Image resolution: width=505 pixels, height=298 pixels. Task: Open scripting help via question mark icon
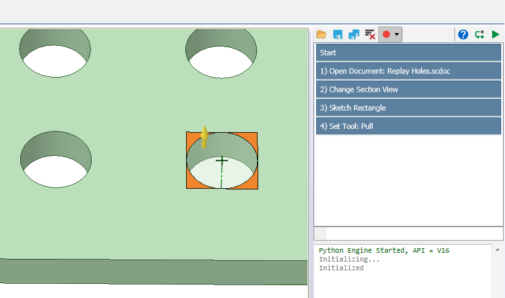(463, 34)
